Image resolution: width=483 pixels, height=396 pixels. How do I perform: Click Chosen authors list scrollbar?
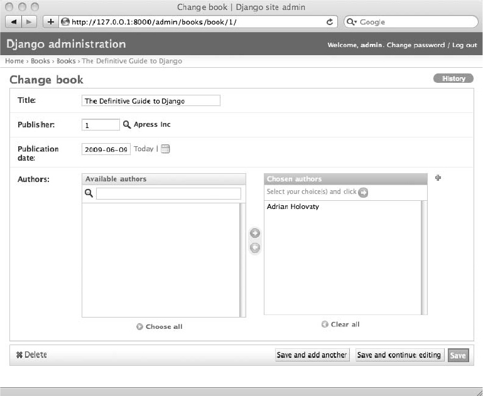424,257
